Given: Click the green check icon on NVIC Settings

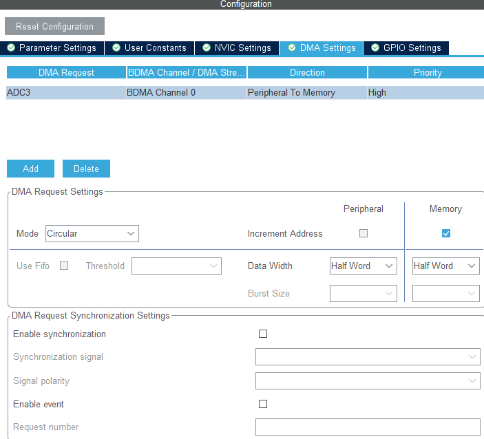Looking at the screenshot, I should pyautogui.click(x=207, y=47).
